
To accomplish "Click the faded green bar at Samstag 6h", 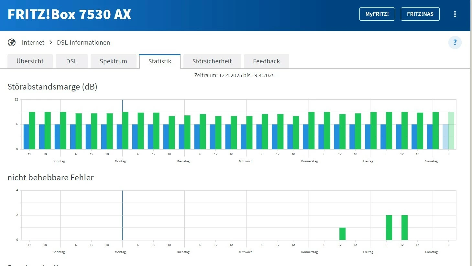I will 451,131.
